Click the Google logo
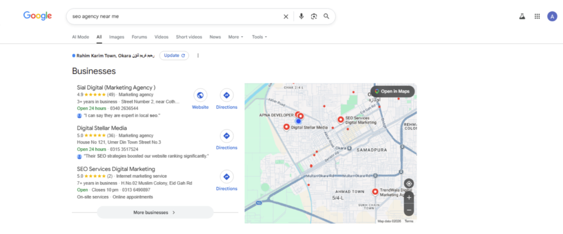563x234 pixels. point(37,16)
